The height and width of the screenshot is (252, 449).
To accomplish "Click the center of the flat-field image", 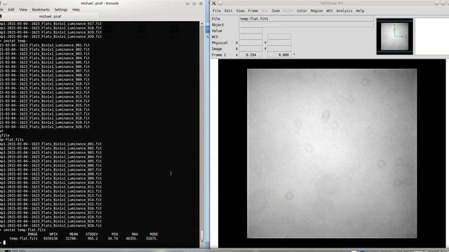I will click(x=332, y=153).
